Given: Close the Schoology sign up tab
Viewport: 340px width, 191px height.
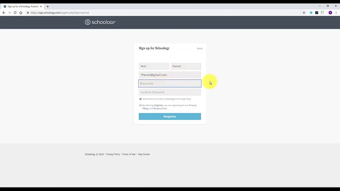Looking at the screenshot, I should click(41, 6).
